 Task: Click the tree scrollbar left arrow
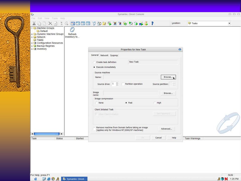(x=32, y=134)
